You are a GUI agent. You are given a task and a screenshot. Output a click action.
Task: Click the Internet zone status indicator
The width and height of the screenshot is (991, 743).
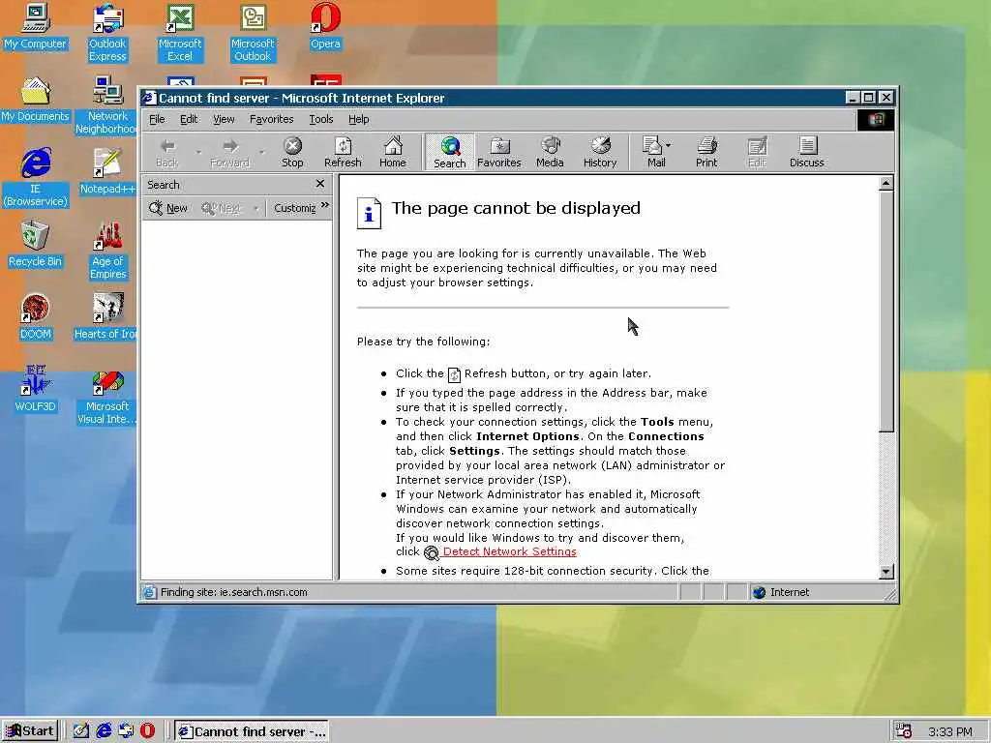click(781, 592)
